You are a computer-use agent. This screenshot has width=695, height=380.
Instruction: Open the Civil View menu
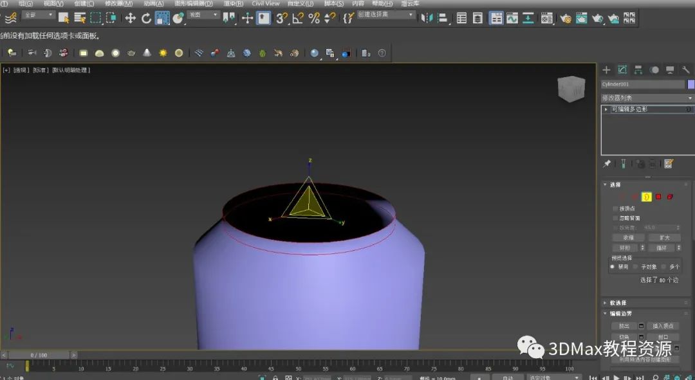[x=265, y=3]
